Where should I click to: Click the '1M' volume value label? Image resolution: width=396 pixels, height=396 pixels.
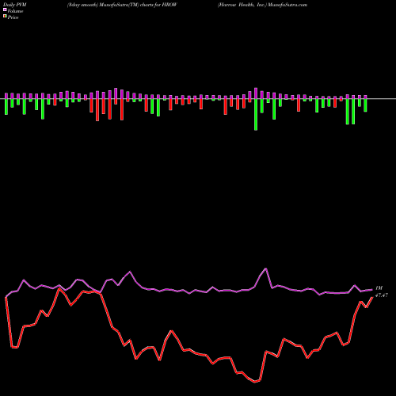379,288
